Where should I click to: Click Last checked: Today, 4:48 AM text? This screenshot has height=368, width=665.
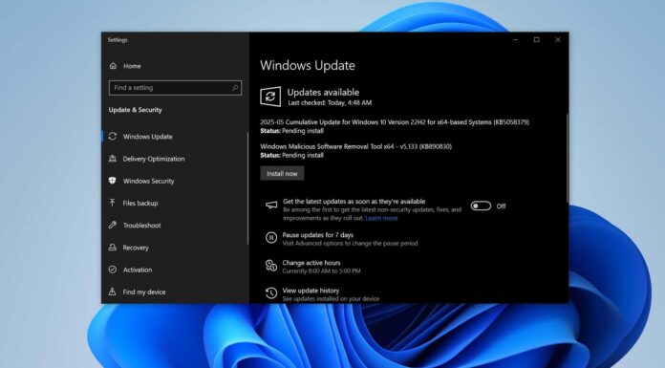click(330, 102)
